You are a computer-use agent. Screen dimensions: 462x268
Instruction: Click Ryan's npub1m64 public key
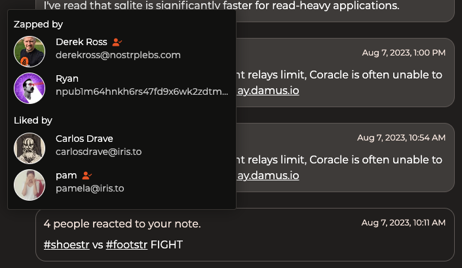coord(142,92)
